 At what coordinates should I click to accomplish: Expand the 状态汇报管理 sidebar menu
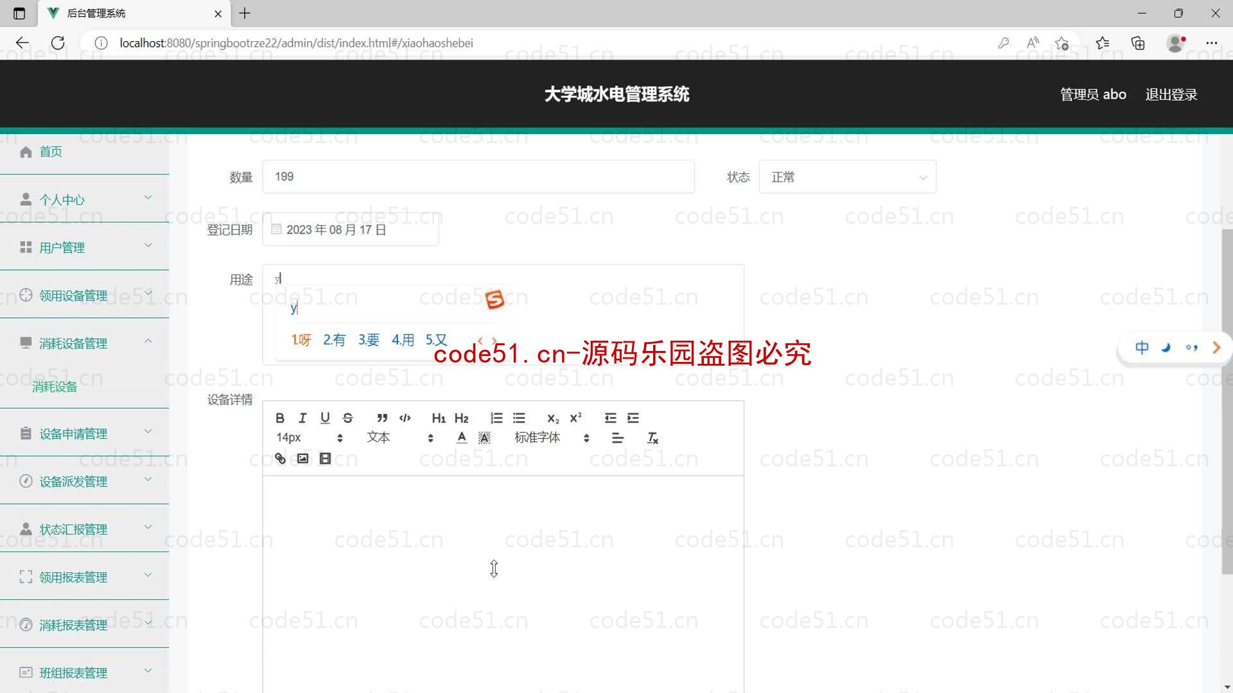[x=84, y=529]
